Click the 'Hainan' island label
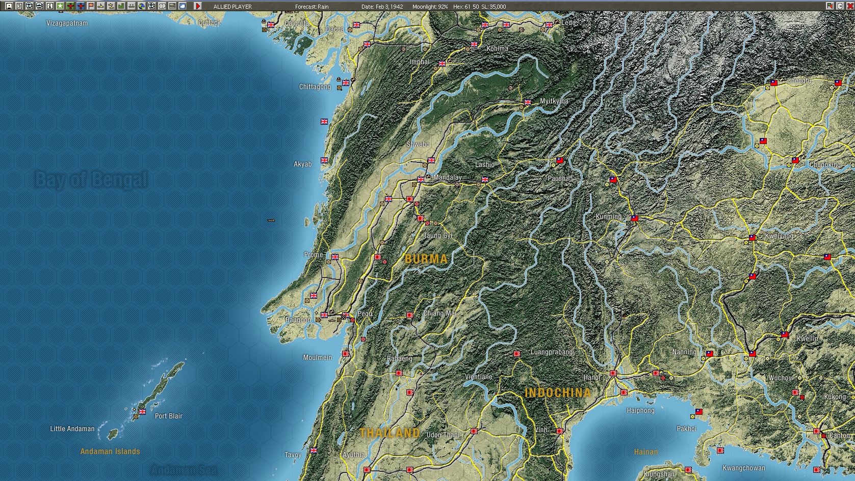 (646, 452)
